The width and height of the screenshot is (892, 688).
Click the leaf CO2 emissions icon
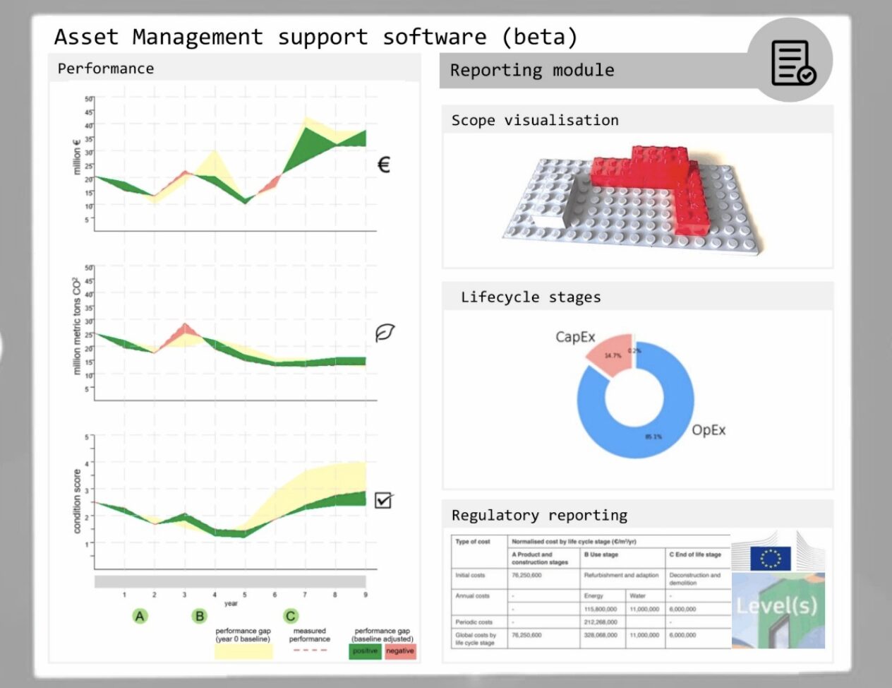coord(385,333)
